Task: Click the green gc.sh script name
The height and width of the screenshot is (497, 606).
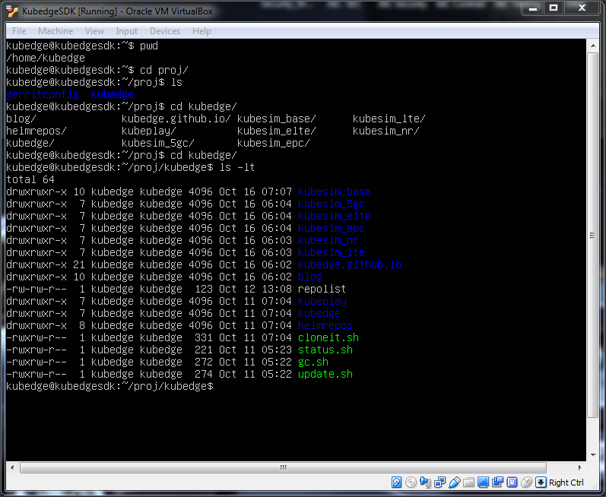Action: point(313,362)
